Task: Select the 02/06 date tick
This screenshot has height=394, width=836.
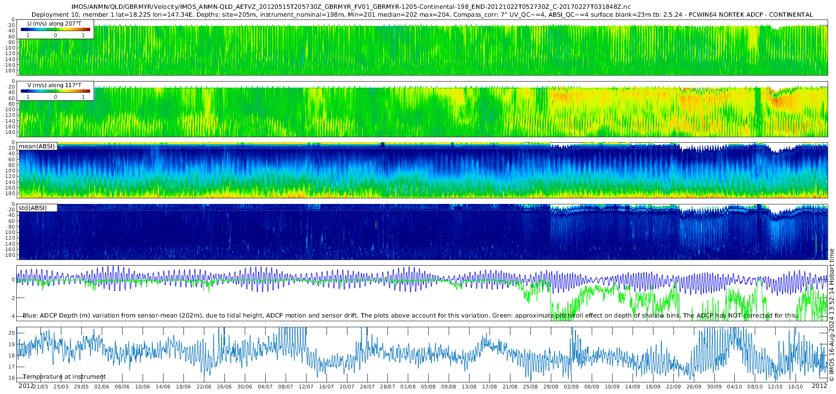Action: (x=102, y=387)
